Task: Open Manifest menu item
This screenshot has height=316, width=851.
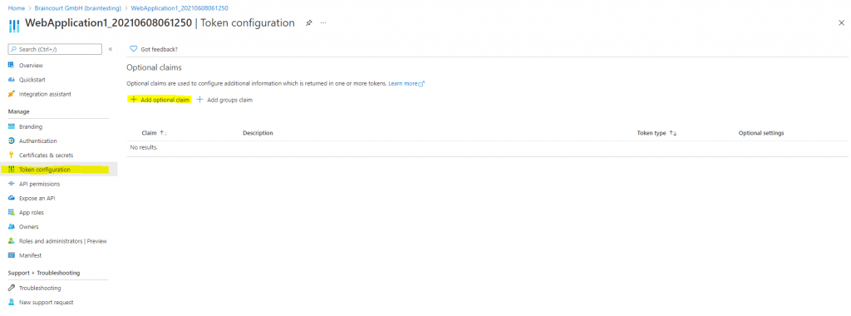Action: tap(31, 255)
